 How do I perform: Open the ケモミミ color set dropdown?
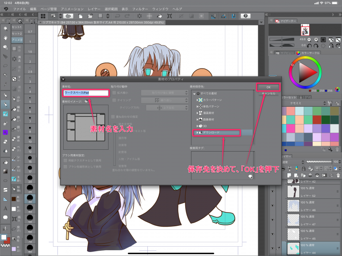click(x=304, y=103)
